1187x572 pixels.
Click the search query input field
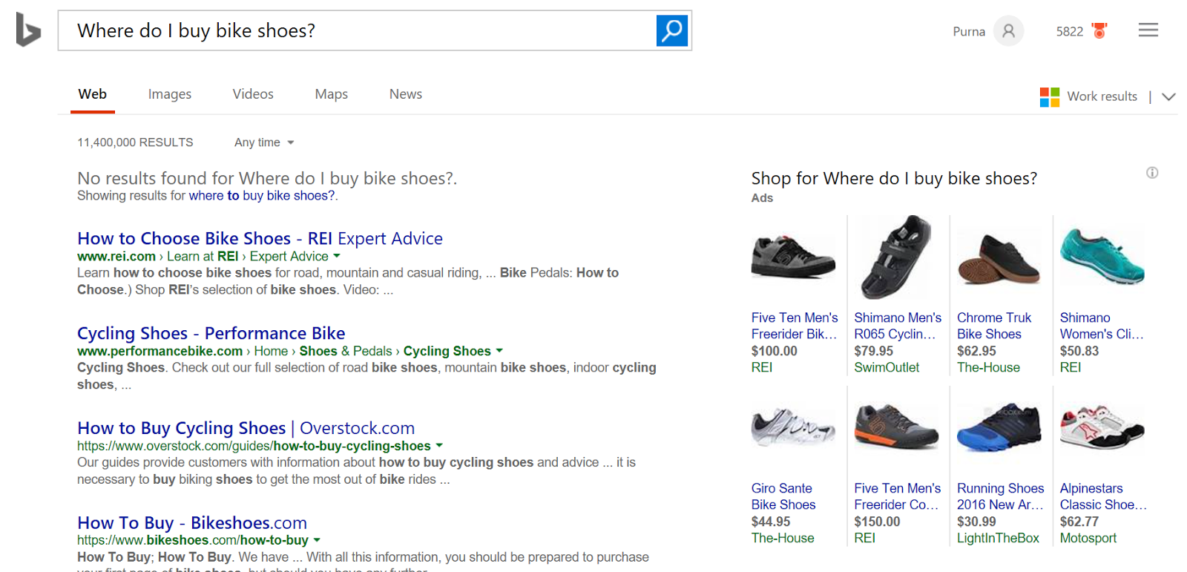click(356, 30)
